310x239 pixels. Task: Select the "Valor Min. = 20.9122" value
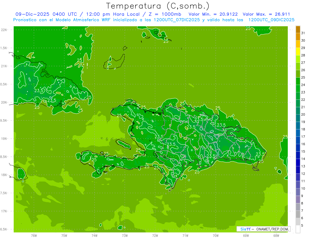point(213,14)
